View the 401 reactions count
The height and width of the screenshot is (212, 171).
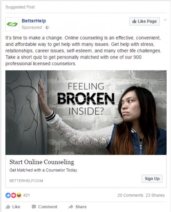point(26,195)
